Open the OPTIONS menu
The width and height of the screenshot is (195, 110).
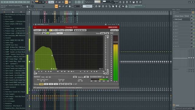(20, 2)
